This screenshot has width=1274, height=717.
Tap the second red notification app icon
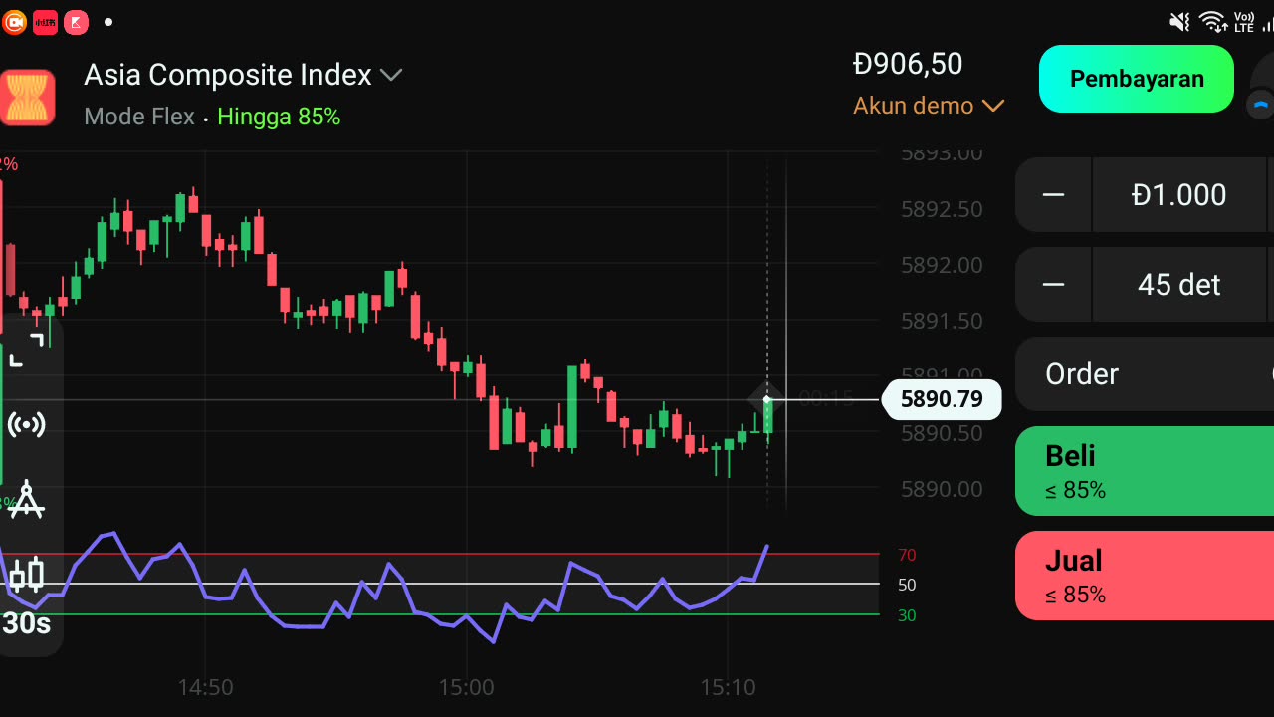pyautogui.click(x=45, y=22)
